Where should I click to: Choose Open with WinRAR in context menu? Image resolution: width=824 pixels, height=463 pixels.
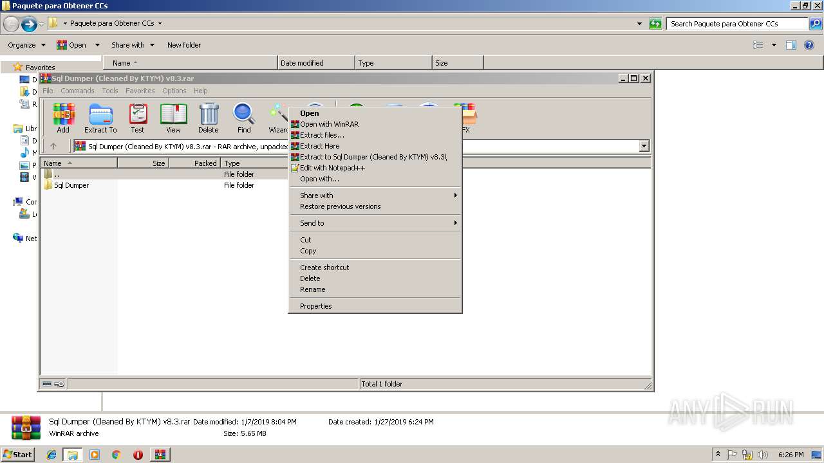(375, 124)
